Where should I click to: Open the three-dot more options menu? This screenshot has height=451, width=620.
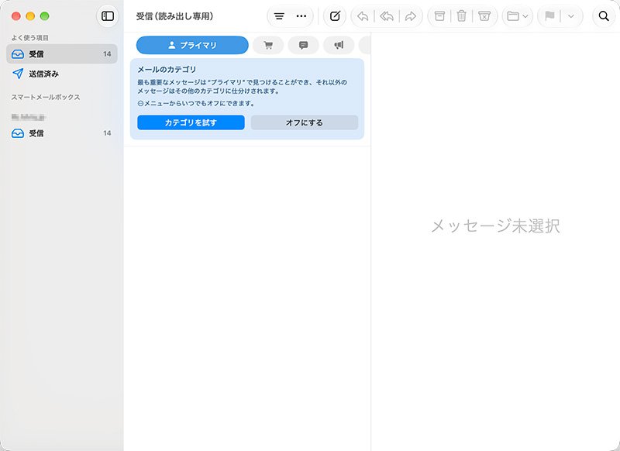301,16
